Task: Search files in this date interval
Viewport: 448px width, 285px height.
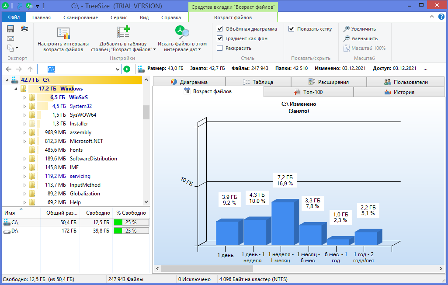Action: [182, 39]
